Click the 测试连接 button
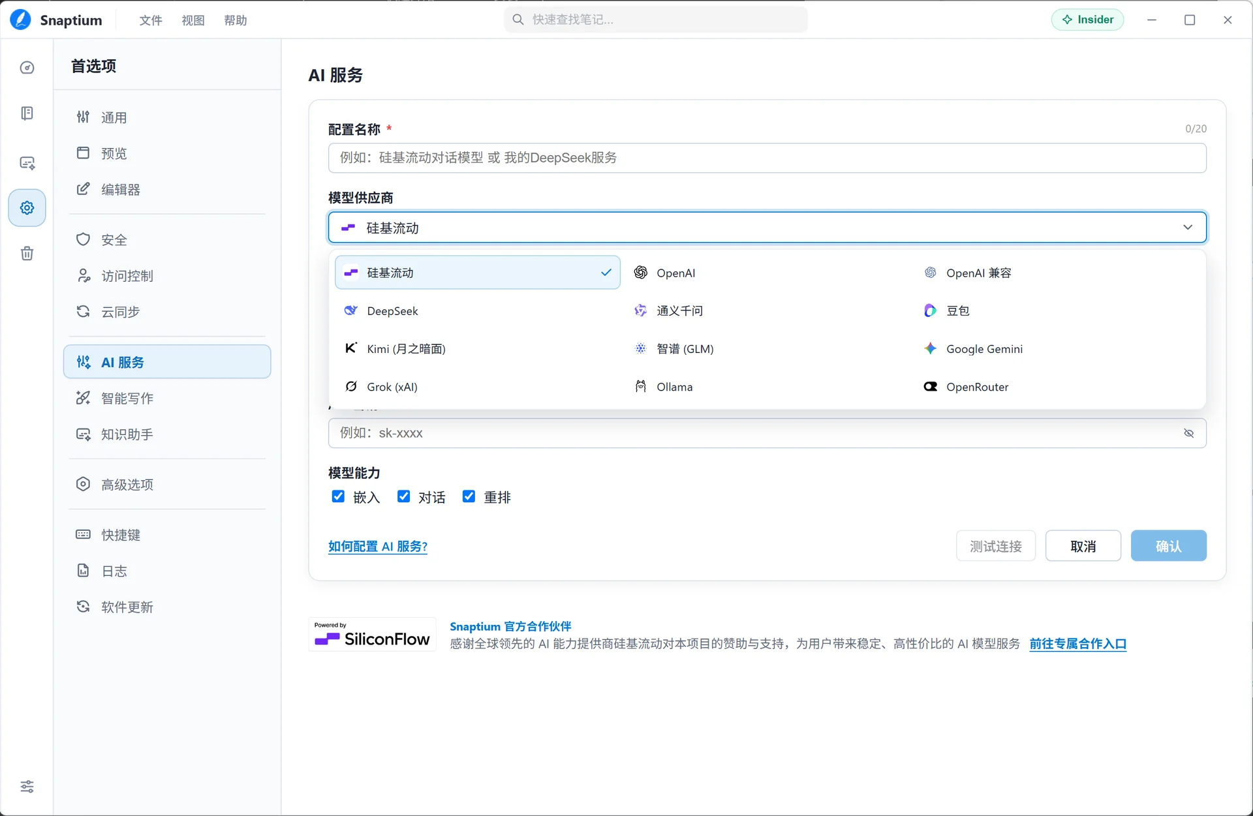Image resolution: width=1253 pixels, height=816 pixels. click(996, 546)
